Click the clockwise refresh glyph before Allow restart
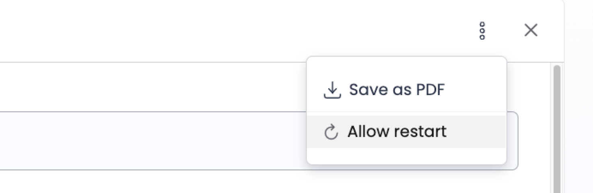 331,132
